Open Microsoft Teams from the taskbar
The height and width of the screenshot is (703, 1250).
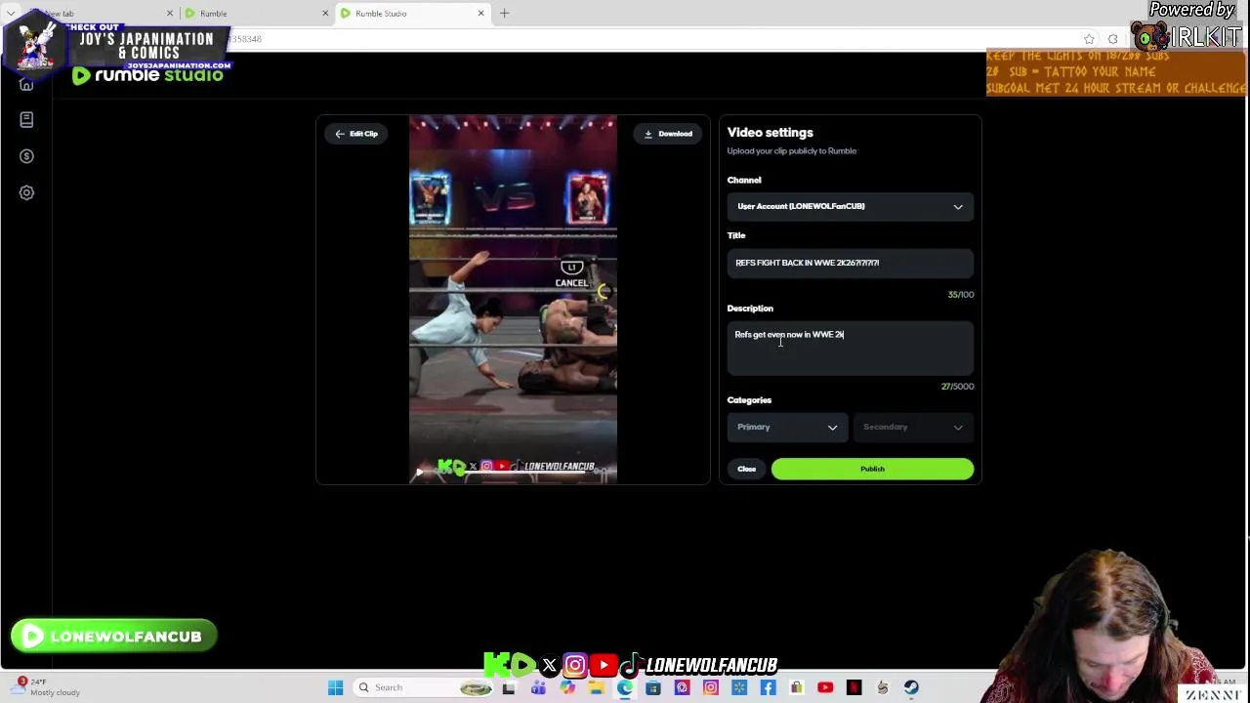(538, 688)
